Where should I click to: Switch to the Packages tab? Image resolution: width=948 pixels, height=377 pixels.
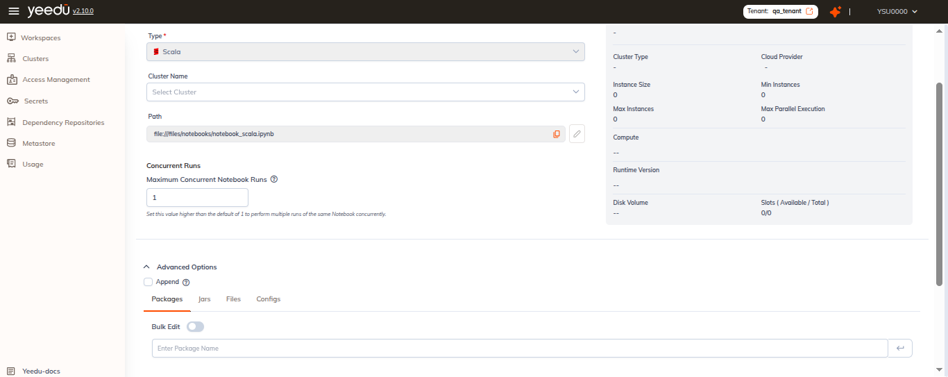click(167, 299)
